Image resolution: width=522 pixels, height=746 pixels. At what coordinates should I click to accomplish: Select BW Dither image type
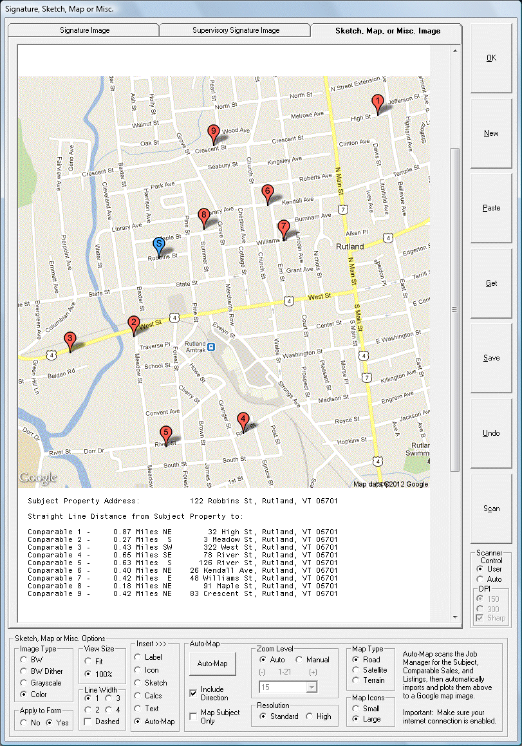pyautogui.click(x=41, y=671)
